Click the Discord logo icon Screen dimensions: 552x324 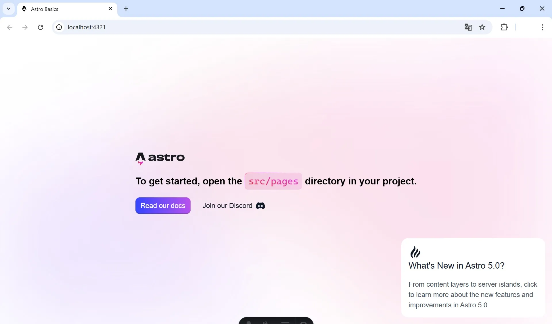click(x=260, y=206)
